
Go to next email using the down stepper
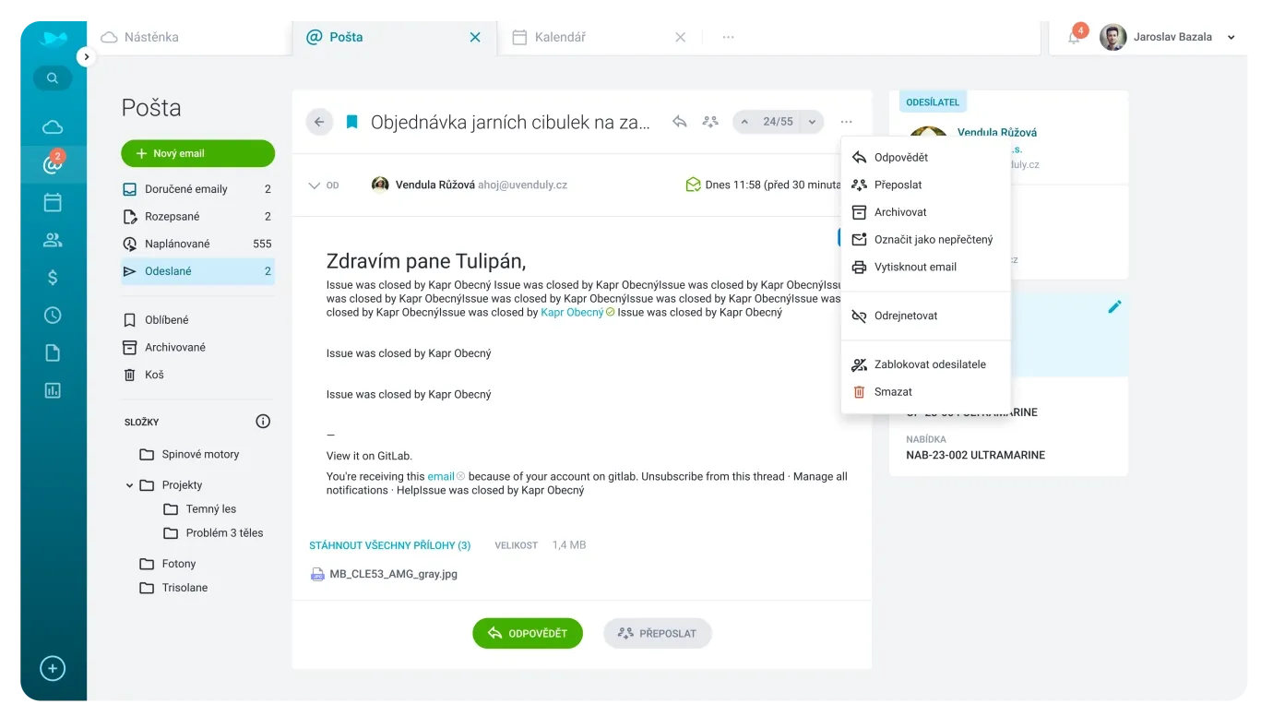pos(812,122)
